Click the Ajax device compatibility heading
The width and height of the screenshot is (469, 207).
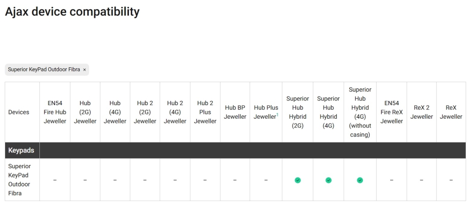pyautogui.click(x=72, y=12)
